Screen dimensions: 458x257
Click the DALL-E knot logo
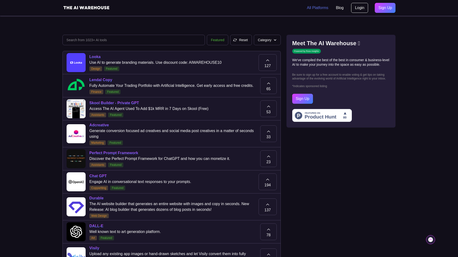(x=76, y=232)
